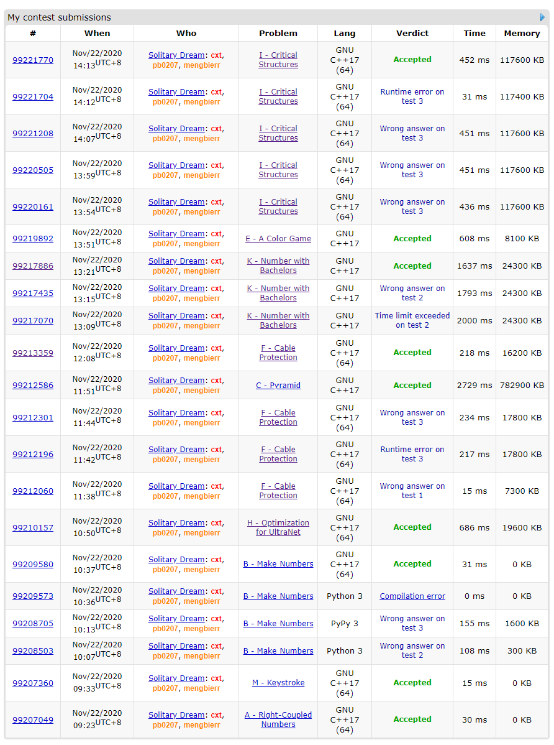Click user pb0207 in submission 99213359 row
This screenshot has height=745, width=554.
click(x=165, y=358)
